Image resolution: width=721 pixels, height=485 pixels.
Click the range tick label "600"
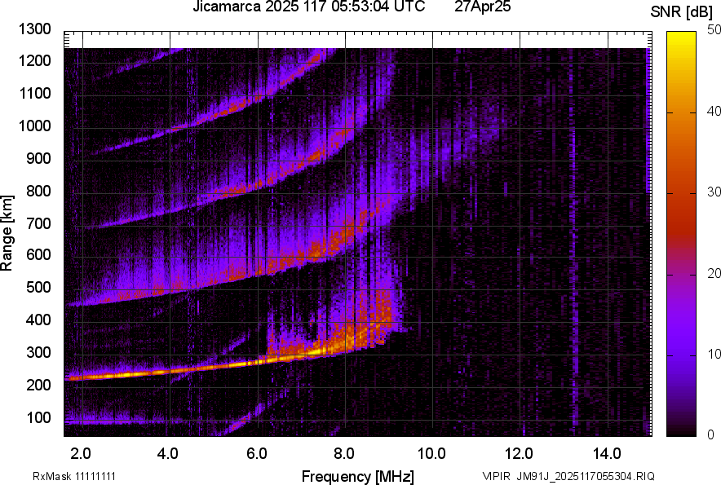coord(38,254)
